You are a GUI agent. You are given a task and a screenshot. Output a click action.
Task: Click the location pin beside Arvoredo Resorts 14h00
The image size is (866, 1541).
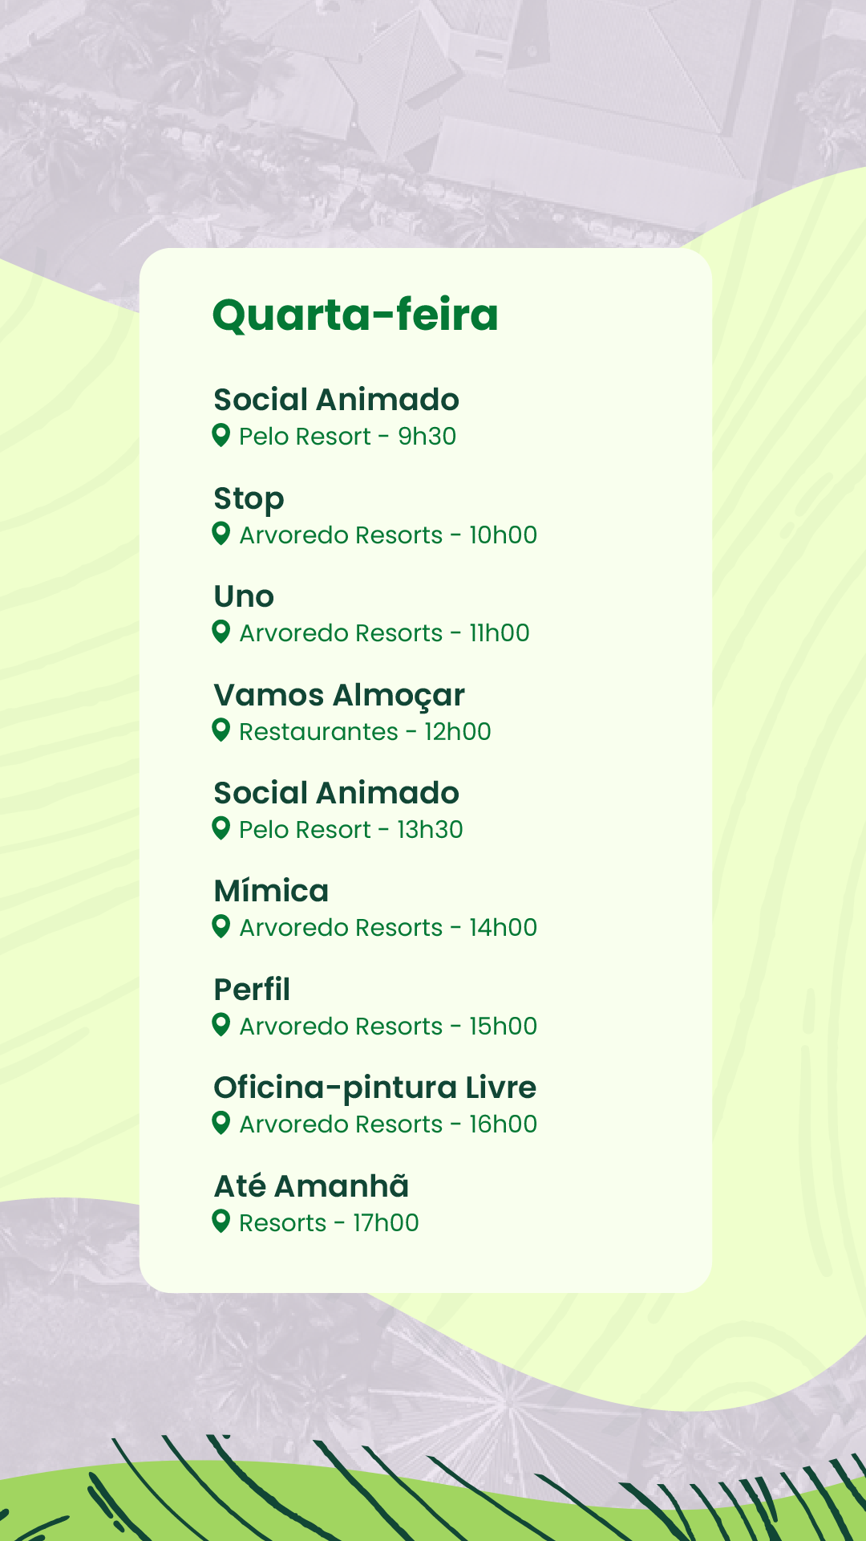pos(221,927)
